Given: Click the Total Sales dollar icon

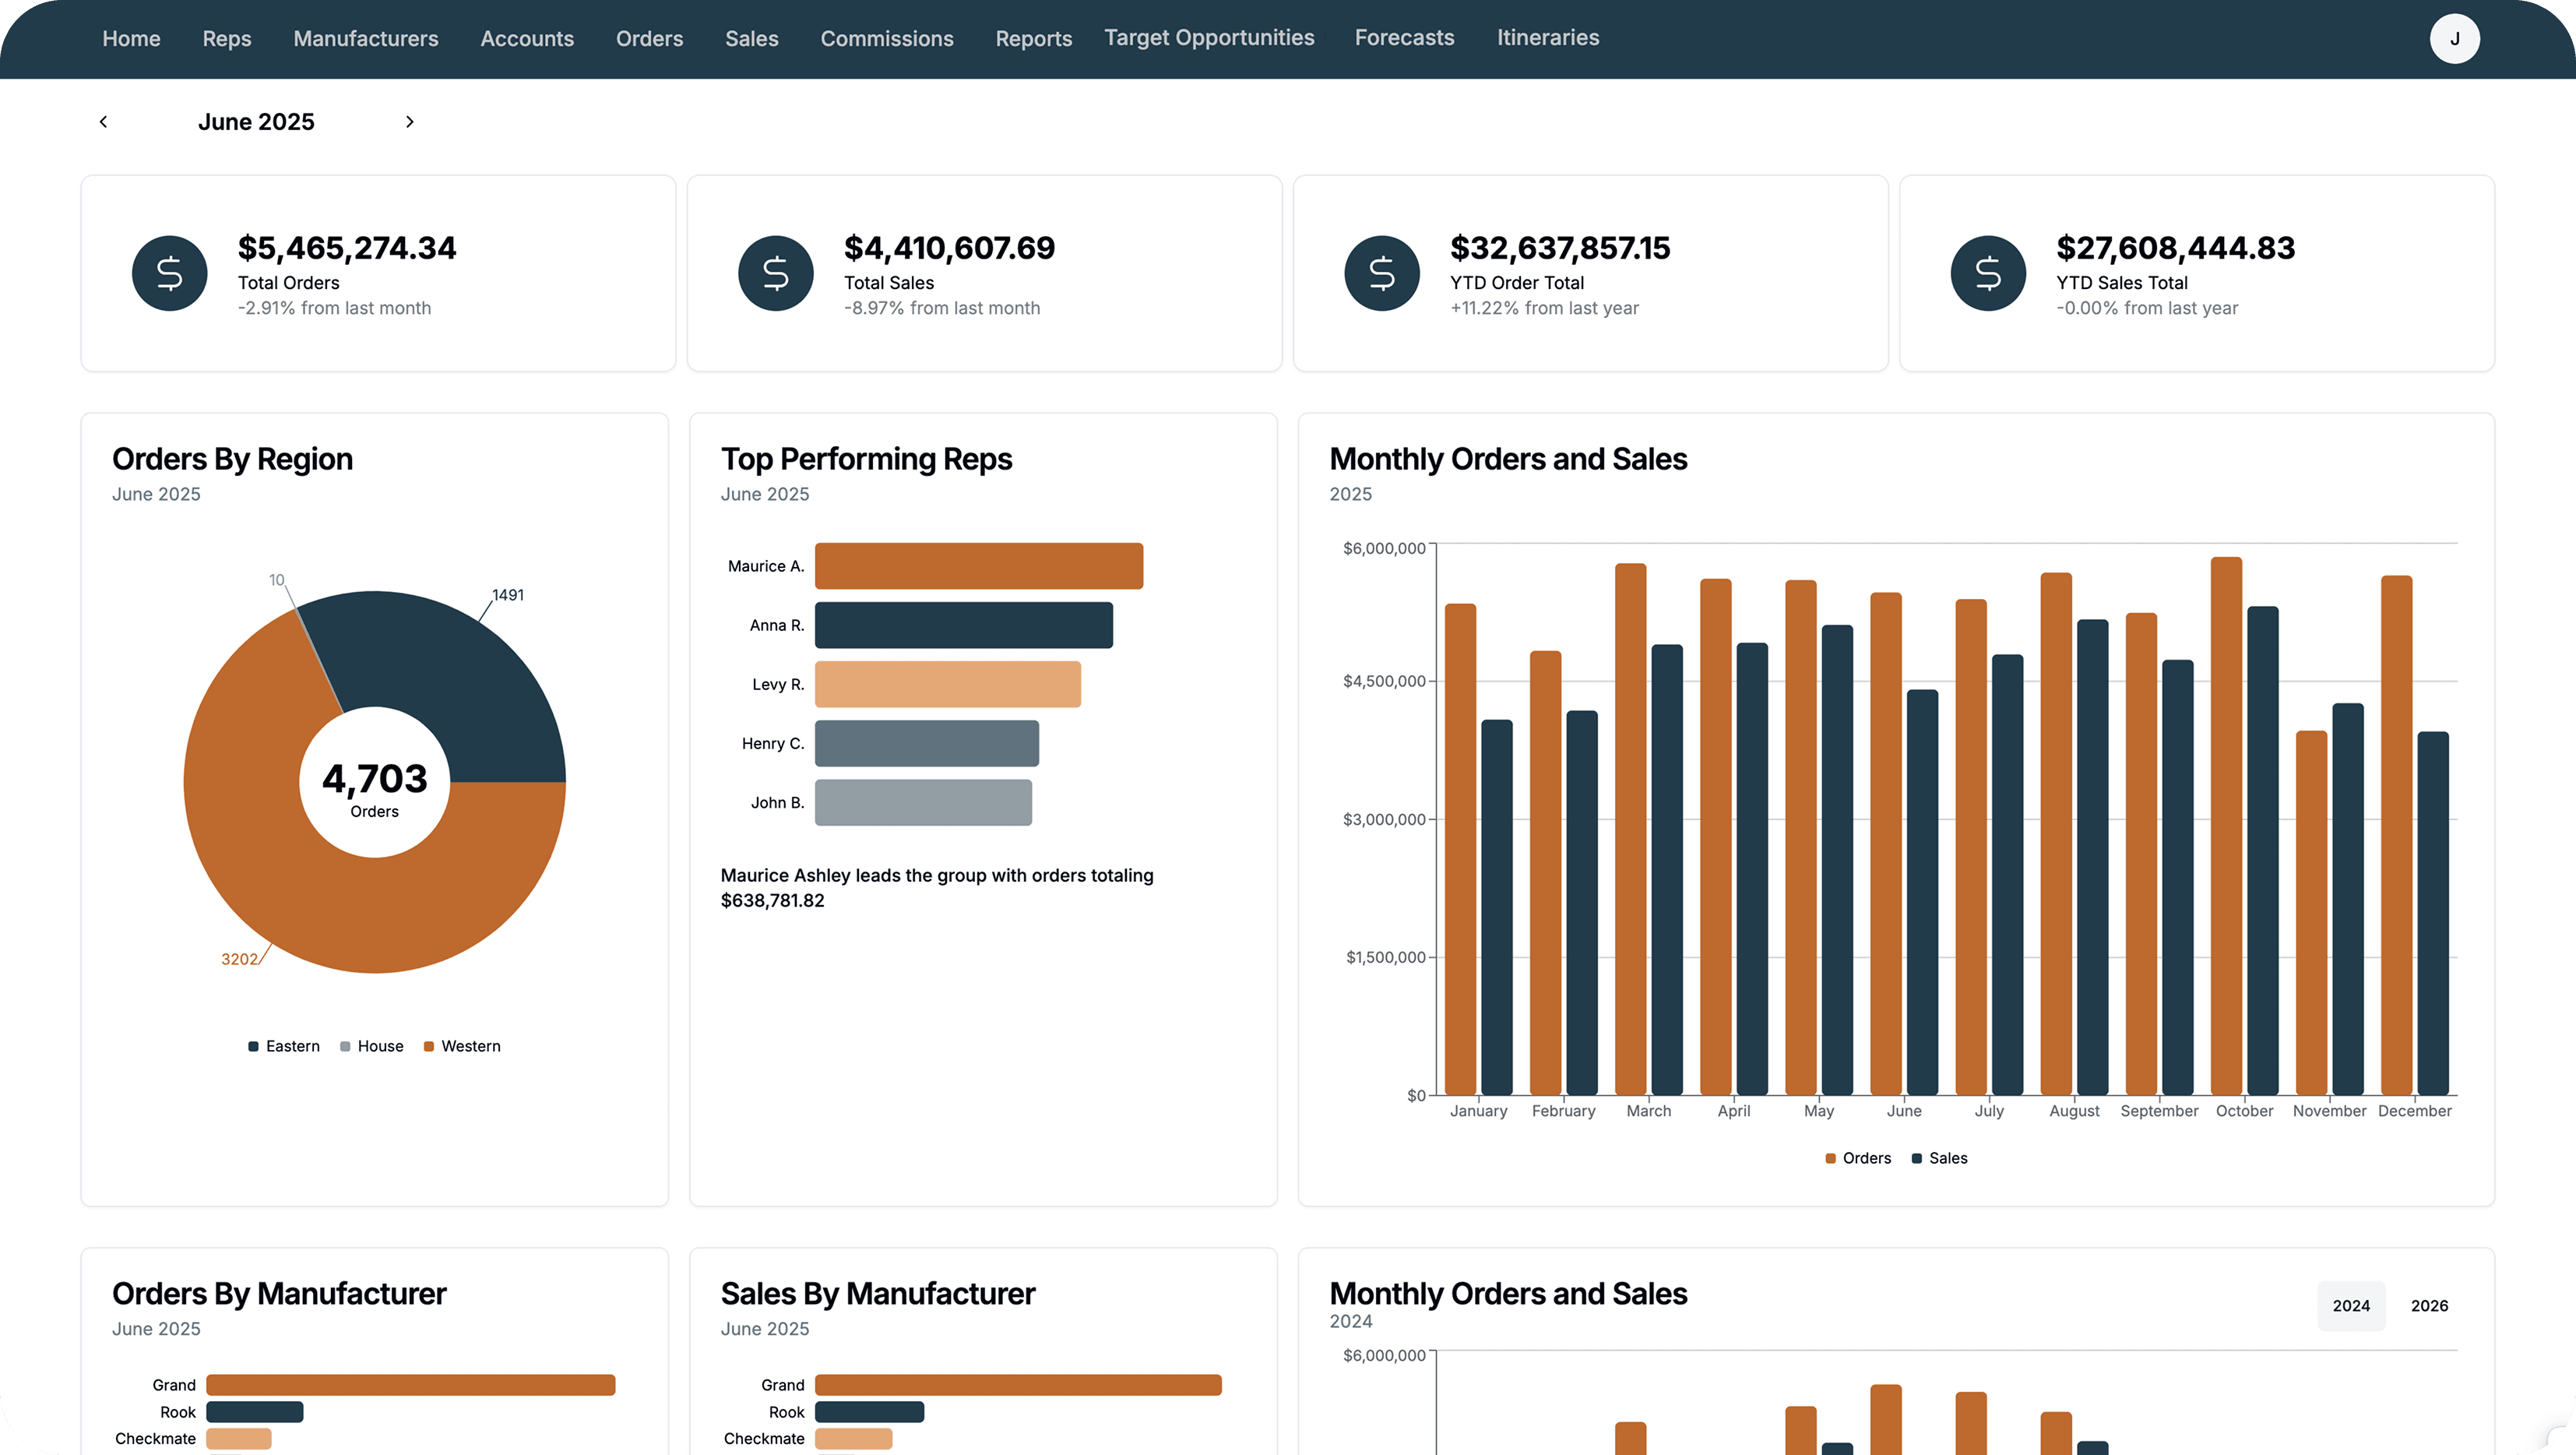Looking at the screenshot, I should coord(776,273).
